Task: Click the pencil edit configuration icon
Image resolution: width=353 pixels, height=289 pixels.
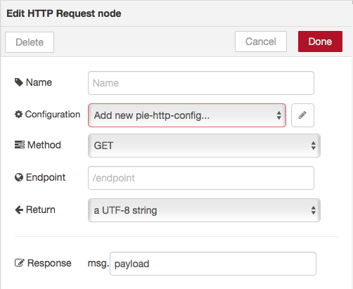Action: [x=302, y=115]
